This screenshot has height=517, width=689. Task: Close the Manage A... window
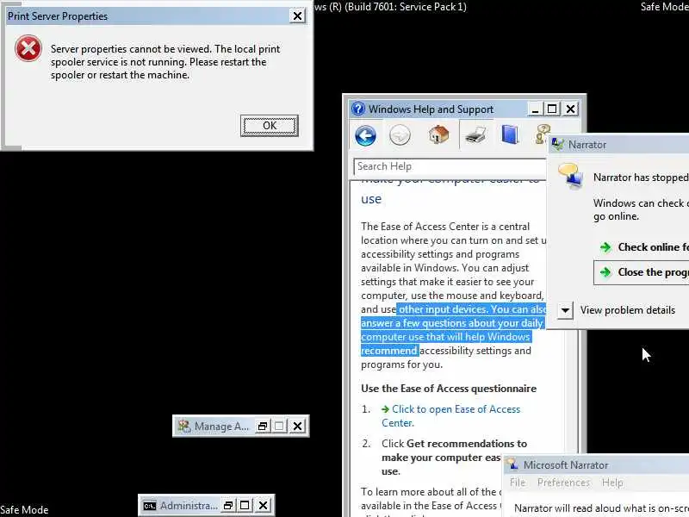[x=297, y=426]
